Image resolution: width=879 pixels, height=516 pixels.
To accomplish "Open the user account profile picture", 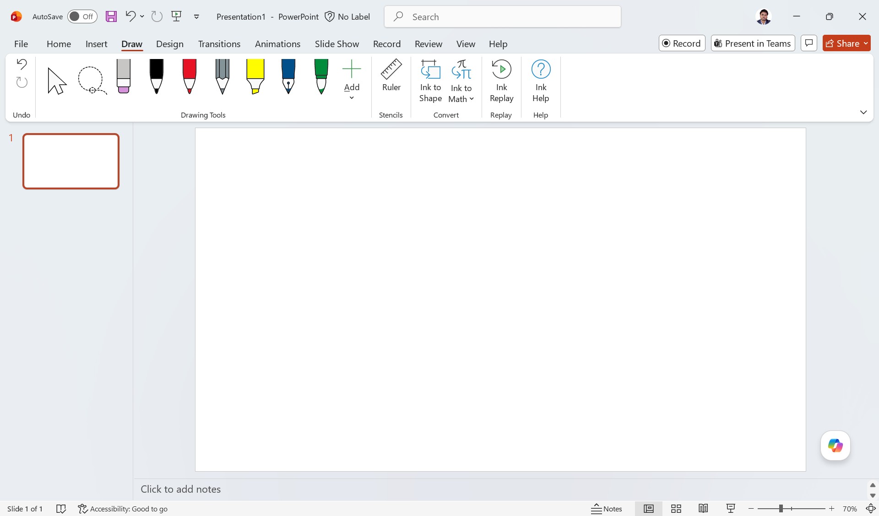I will pyautogui.click(x=763, y=16).
